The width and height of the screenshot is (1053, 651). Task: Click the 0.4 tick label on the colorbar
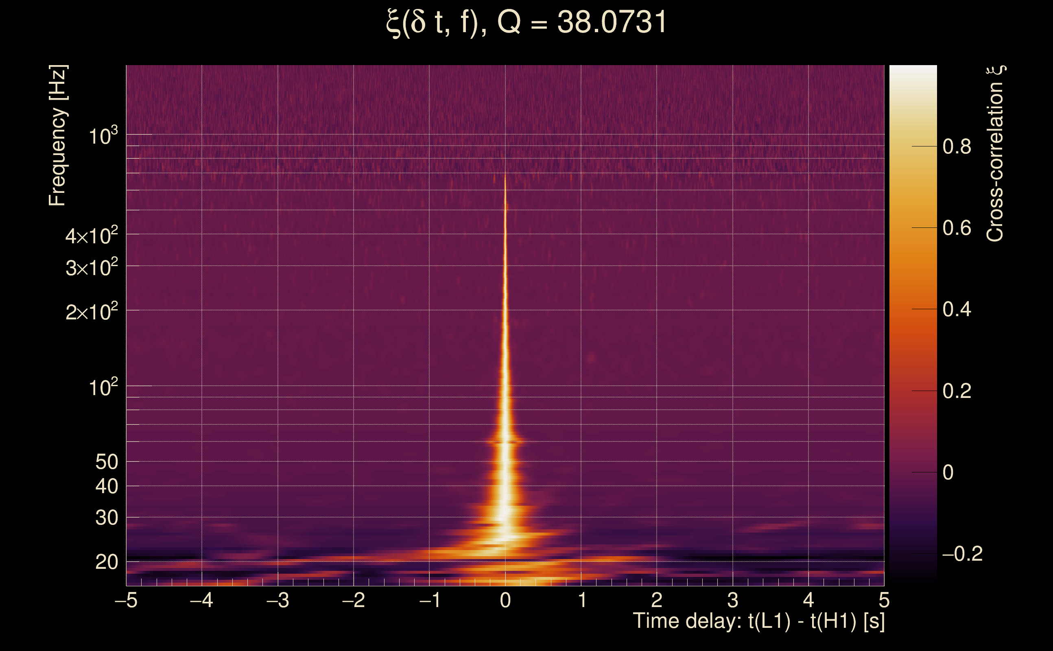click(957, 310)
